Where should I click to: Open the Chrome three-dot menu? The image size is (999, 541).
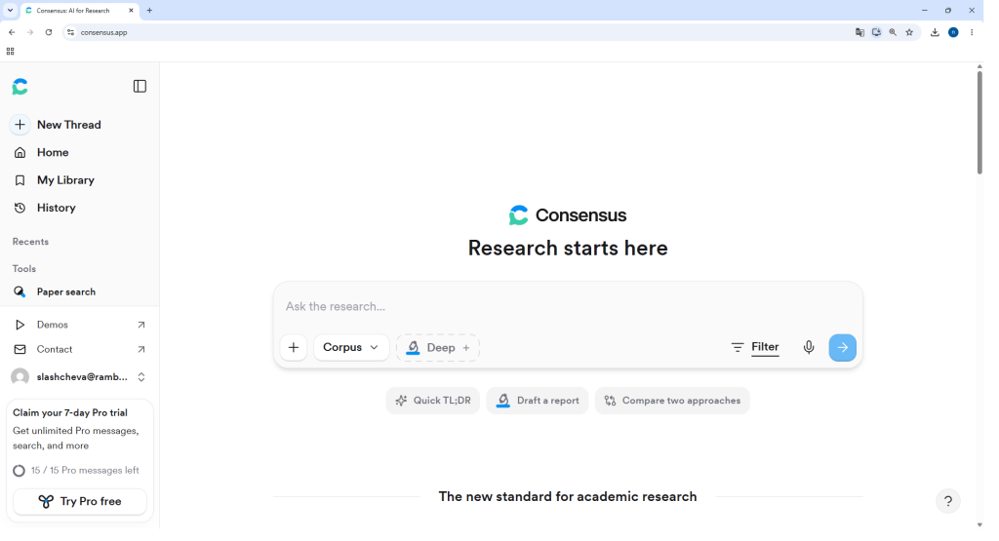point(972,32)
